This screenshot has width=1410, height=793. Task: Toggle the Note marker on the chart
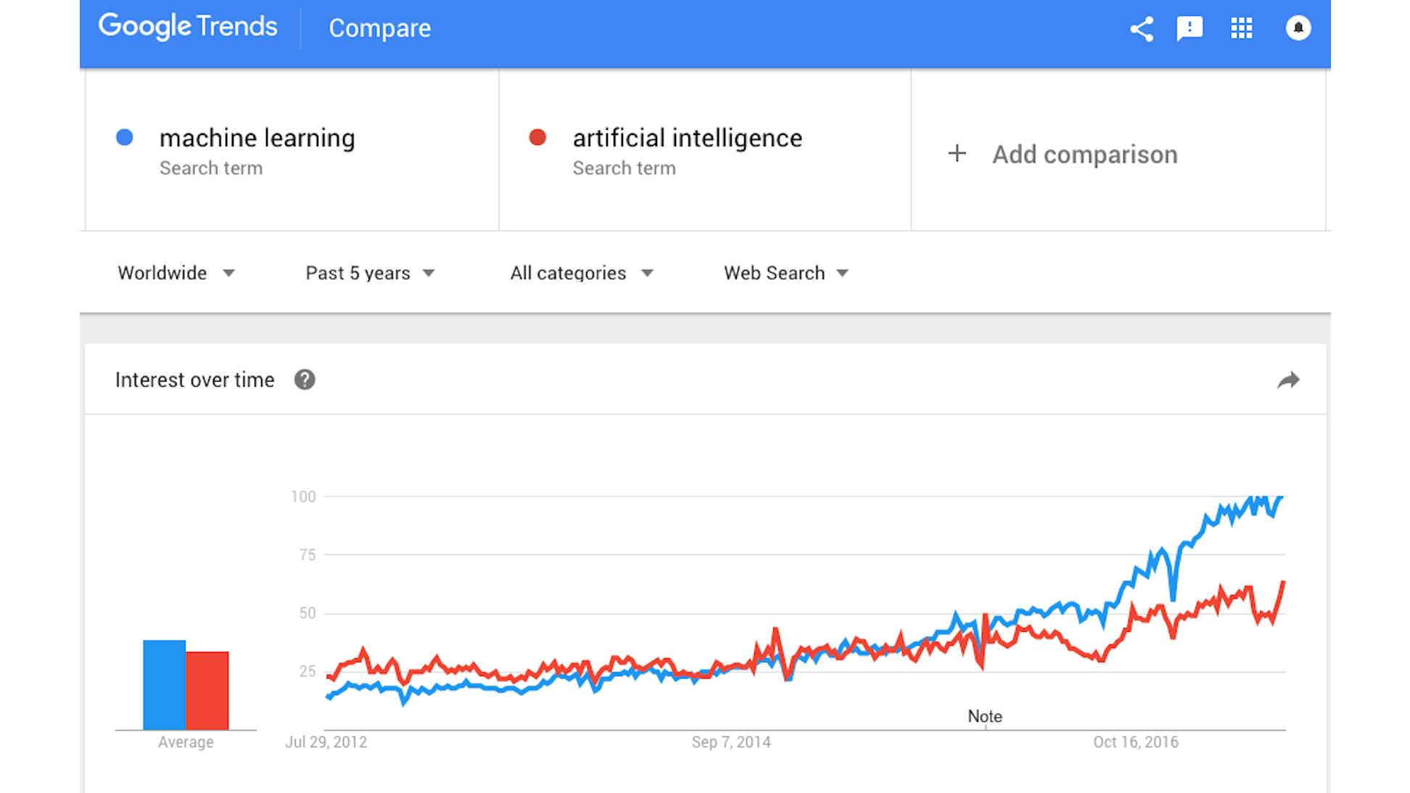[984, 716]
